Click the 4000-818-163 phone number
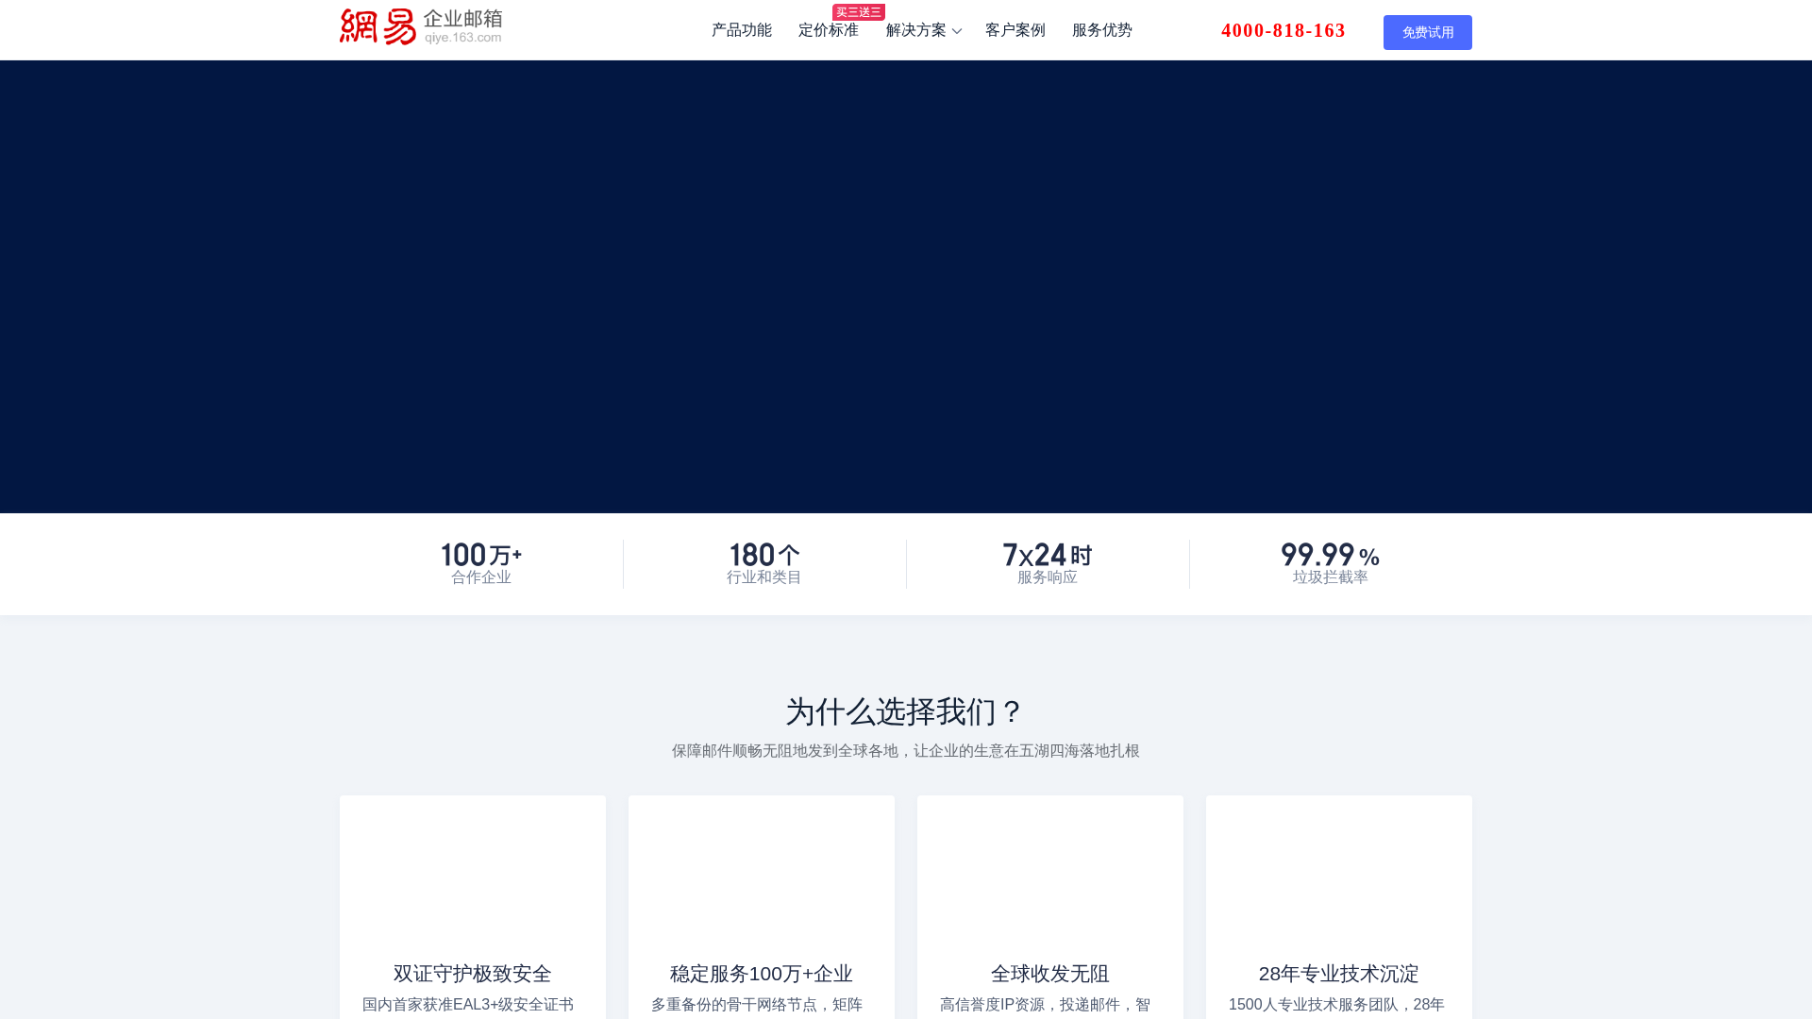The height and width of the screenshot is (1019, 1812). 1283,30
